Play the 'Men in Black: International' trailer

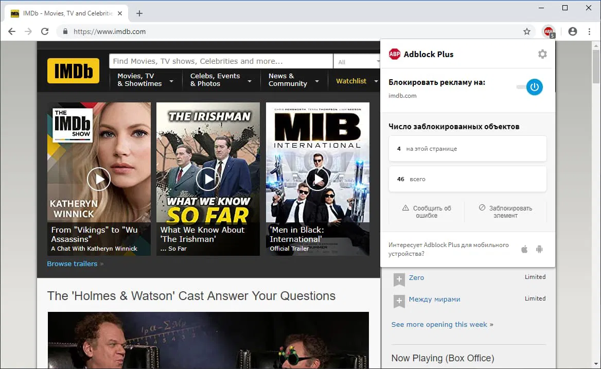tap(317, 179)
